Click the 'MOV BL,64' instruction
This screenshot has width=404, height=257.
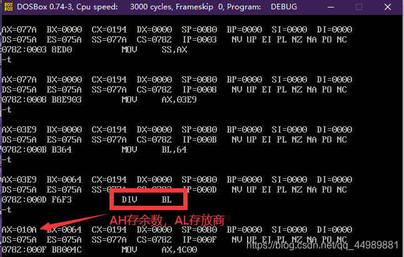(x=154, y=149)
